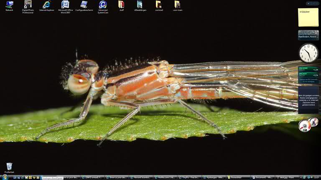
Task: Click the sidebar gadget controls at top
Action: (x=312, y=3)
